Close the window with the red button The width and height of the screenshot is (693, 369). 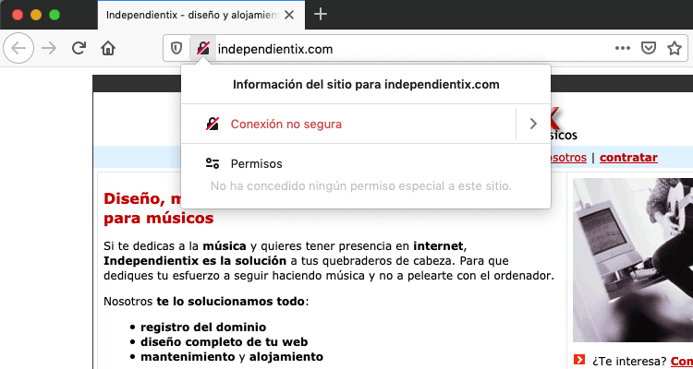pos(18,15)
